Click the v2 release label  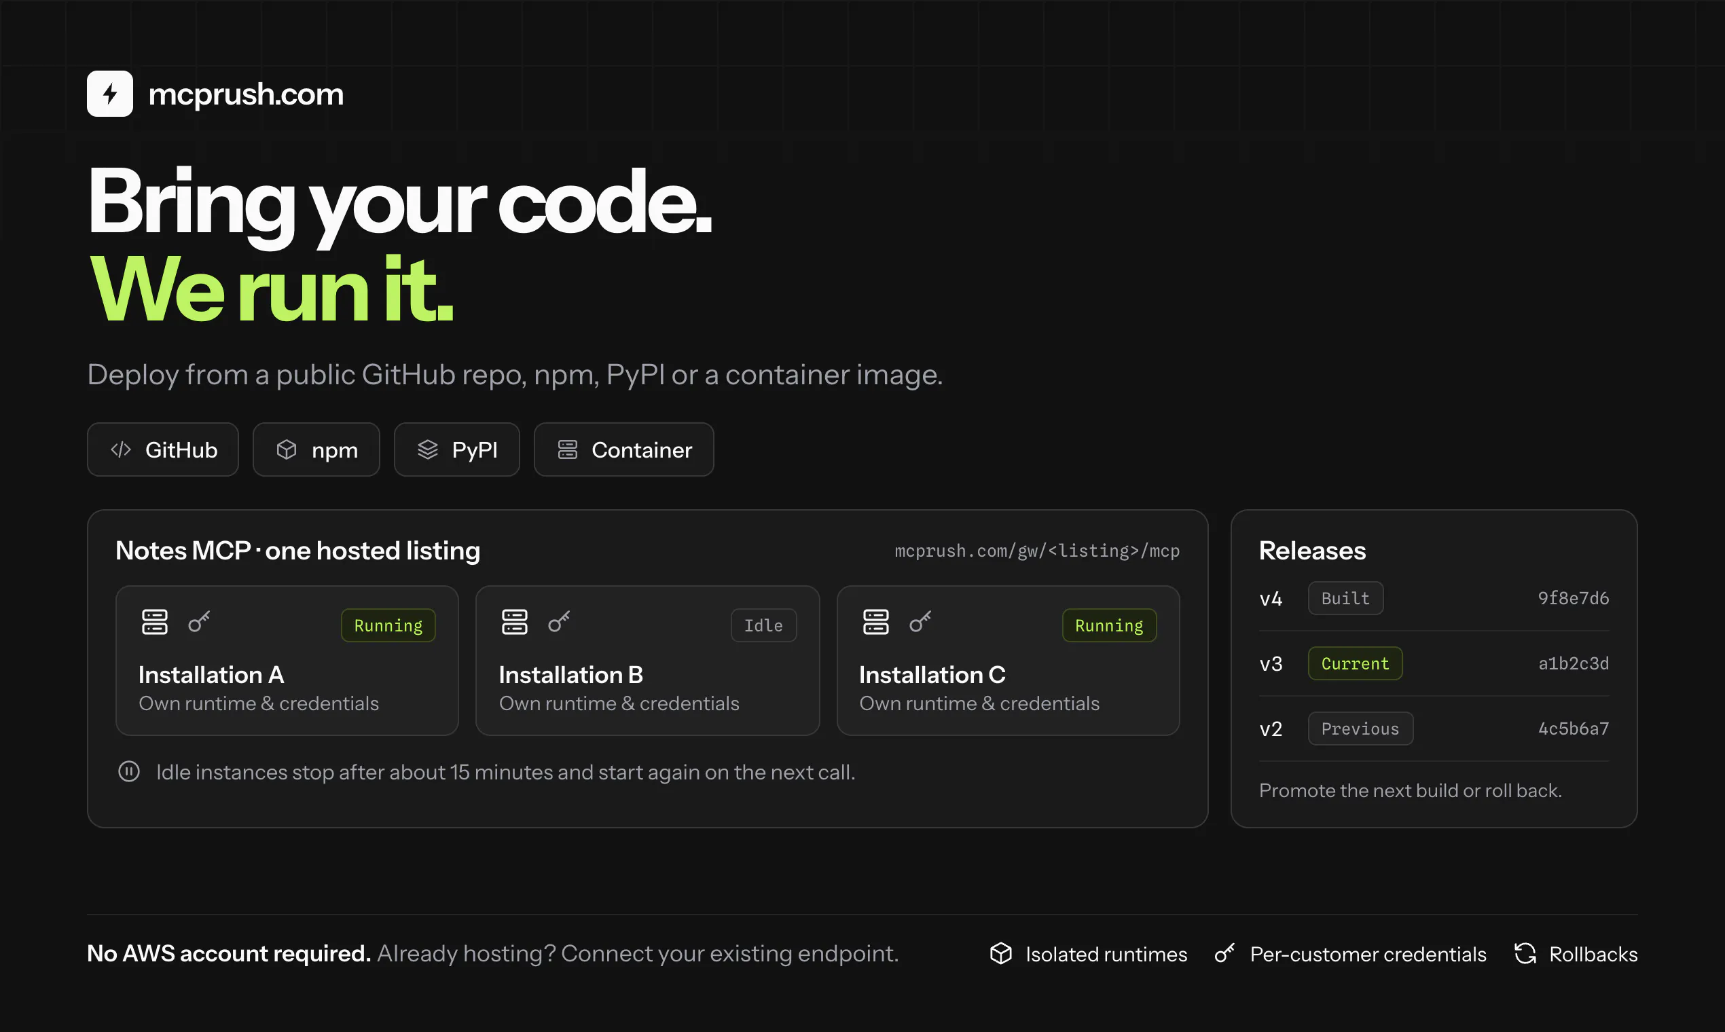(x=1271, y=729)
